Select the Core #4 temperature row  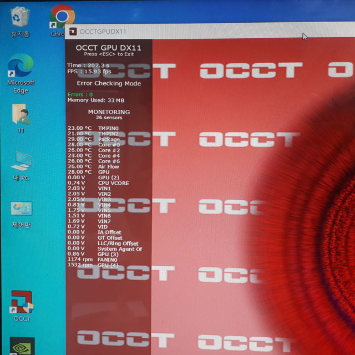click(94, 155)
